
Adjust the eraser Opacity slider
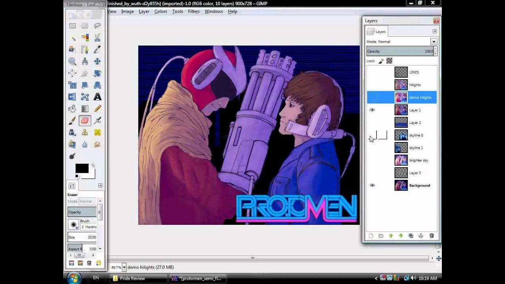[x=82, y=212]
